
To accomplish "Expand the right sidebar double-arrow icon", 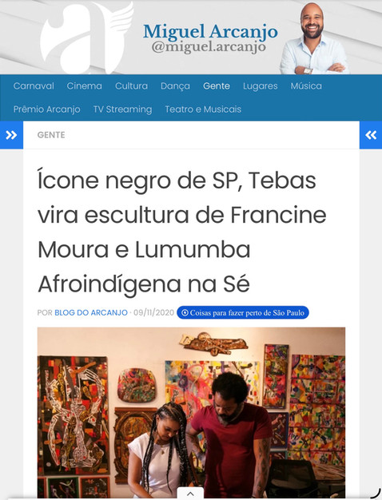I will (371, 135).
